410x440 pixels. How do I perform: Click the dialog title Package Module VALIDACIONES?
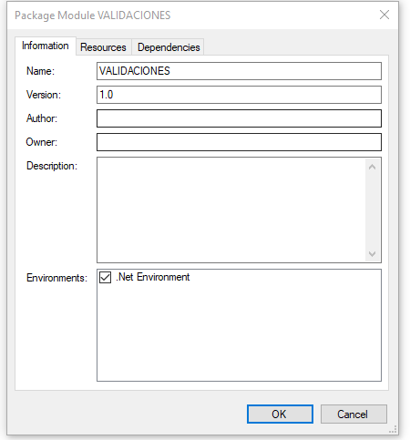coord(93,15)
